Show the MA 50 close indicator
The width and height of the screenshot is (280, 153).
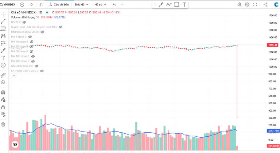point(31,51)
